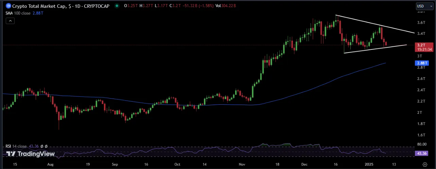Click the 3.4T price scale label
Screen dimensions: 436x169
coord(421,34)
